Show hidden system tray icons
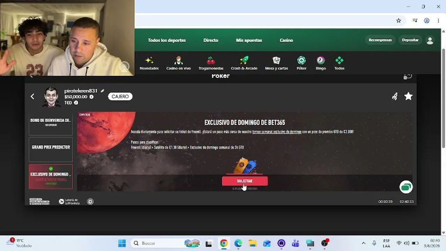 [x=364, y=243]
